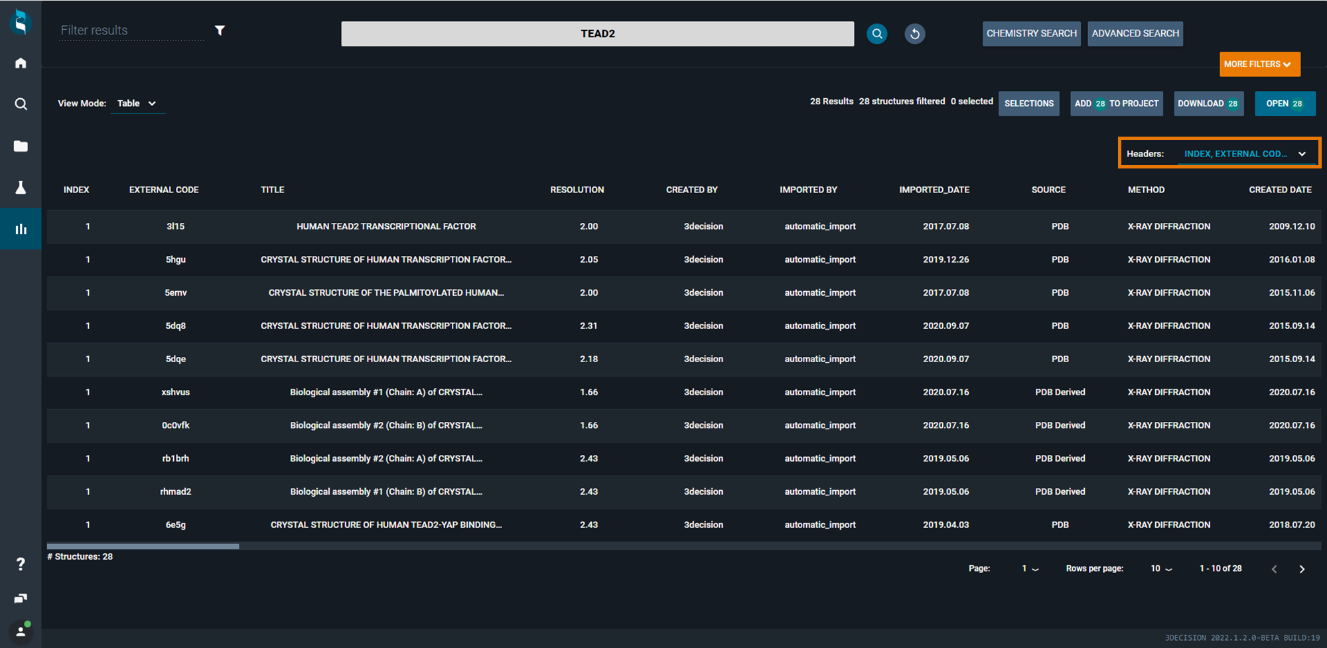
Task: Download the 28 structures
Action: (1208, 103)
